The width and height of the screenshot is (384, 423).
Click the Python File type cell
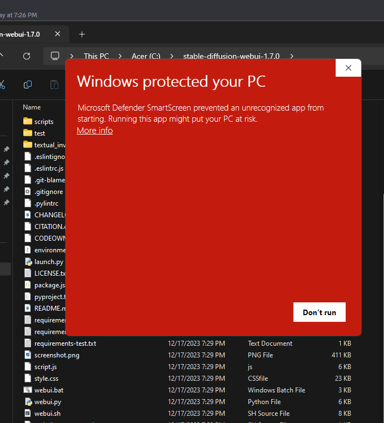[265, 402]
